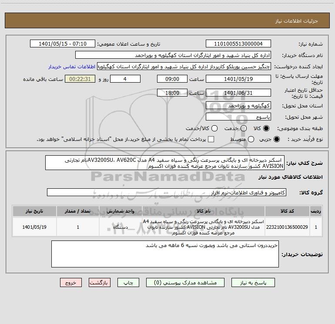Image resolution: width=335 pixels, height=324 pixels.
Task: Click delivery province field کهگیلویه و بویراحمد
Action: pos(238,106)
